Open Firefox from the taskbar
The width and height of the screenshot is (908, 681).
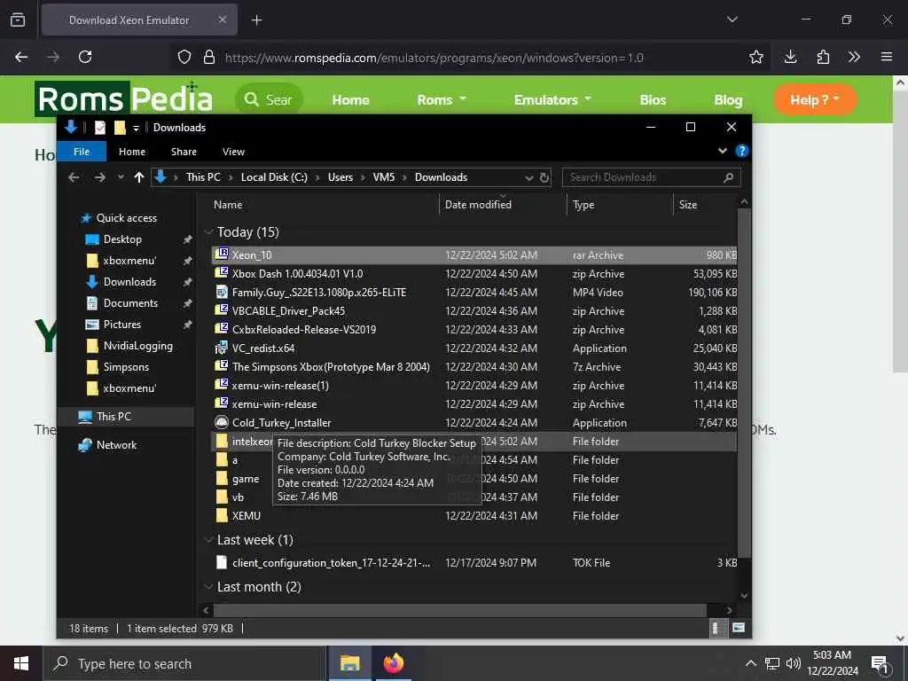coord(393,663)
